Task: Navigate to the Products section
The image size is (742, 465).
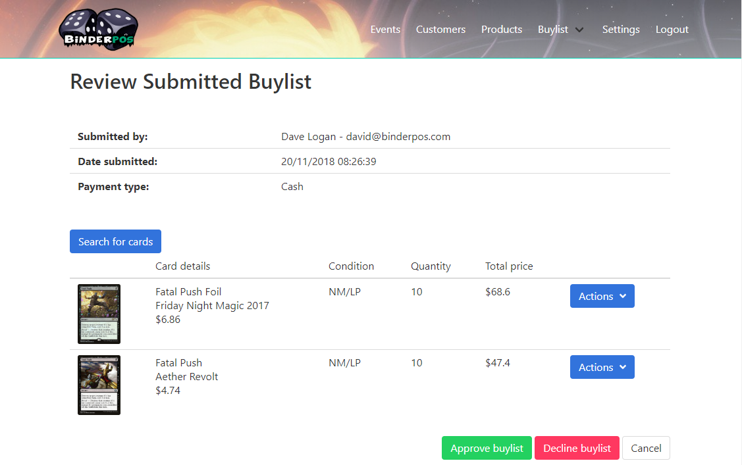Action: (502, 30)
